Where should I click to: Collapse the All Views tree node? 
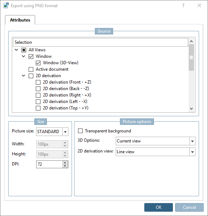[x=16, y=50]
